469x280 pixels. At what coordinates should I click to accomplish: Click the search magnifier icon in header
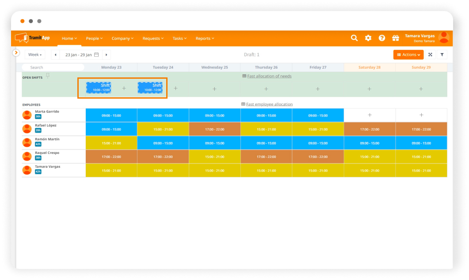(354, 38)
